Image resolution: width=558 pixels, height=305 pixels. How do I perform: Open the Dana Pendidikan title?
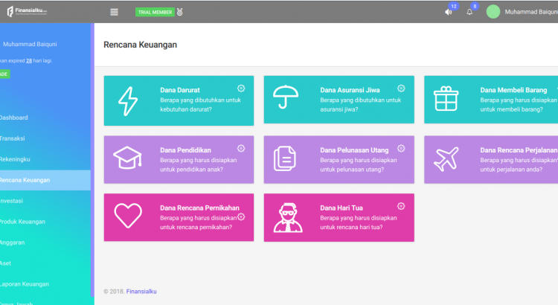(x=185, y=150)
